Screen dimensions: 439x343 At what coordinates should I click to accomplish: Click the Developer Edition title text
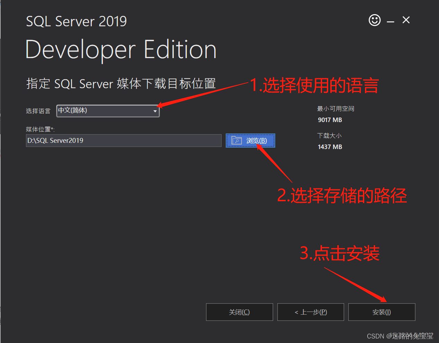coord(121,49)
